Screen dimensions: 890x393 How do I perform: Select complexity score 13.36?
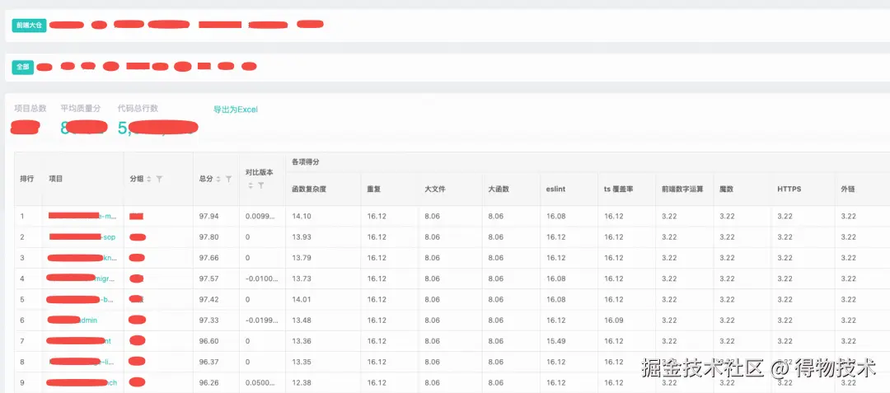coord(302,341)
